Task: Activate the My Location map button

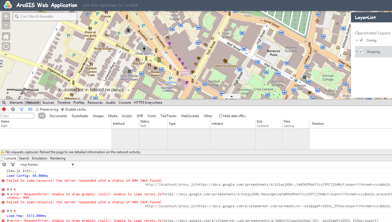Action: pyautogui.click(x=6, y=46)
